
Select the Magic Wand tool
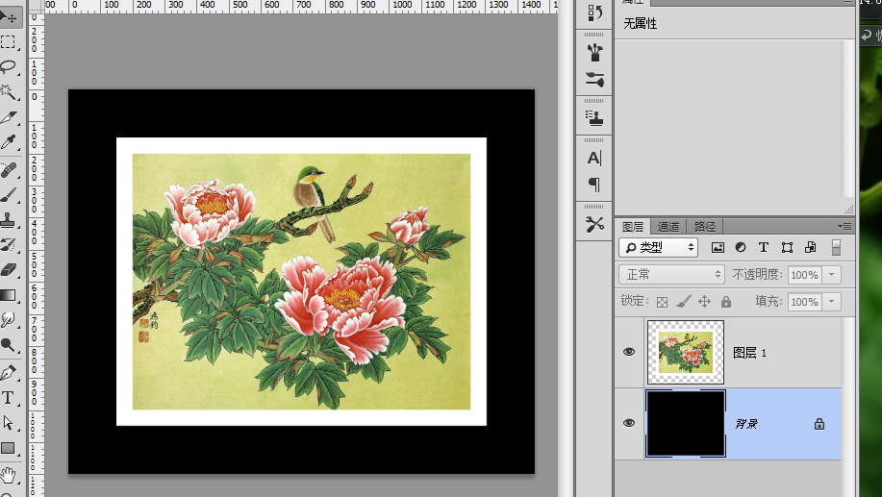(x=9, y=91)
